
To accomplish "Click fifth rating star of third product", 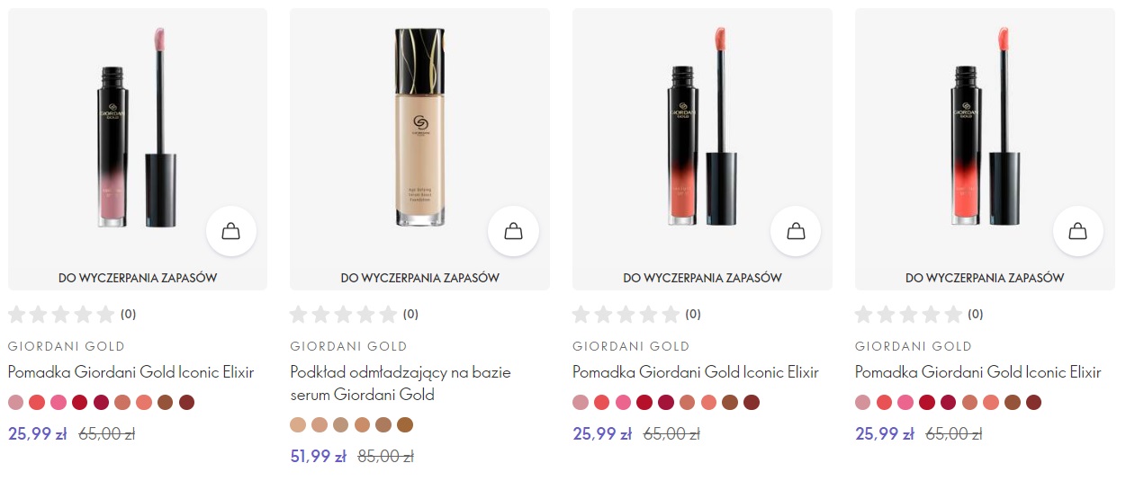I will click(671, 314).
